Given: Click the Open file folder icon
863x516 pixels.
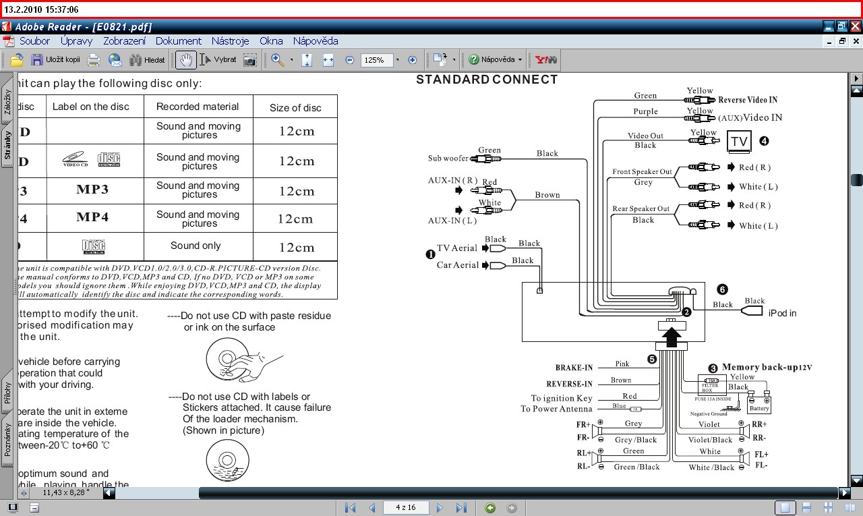Looking at the screenshot, I should 17,60.
